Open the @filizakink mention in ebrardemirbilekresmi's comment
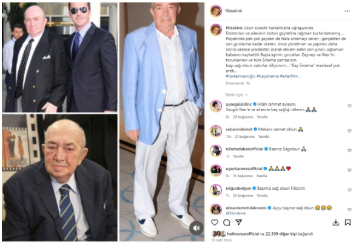Viewport: 356px width, 243px height. pos(236,213)
